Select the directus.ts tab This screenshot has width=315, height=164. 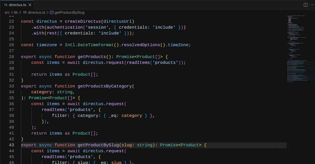[x=17, y=5]
